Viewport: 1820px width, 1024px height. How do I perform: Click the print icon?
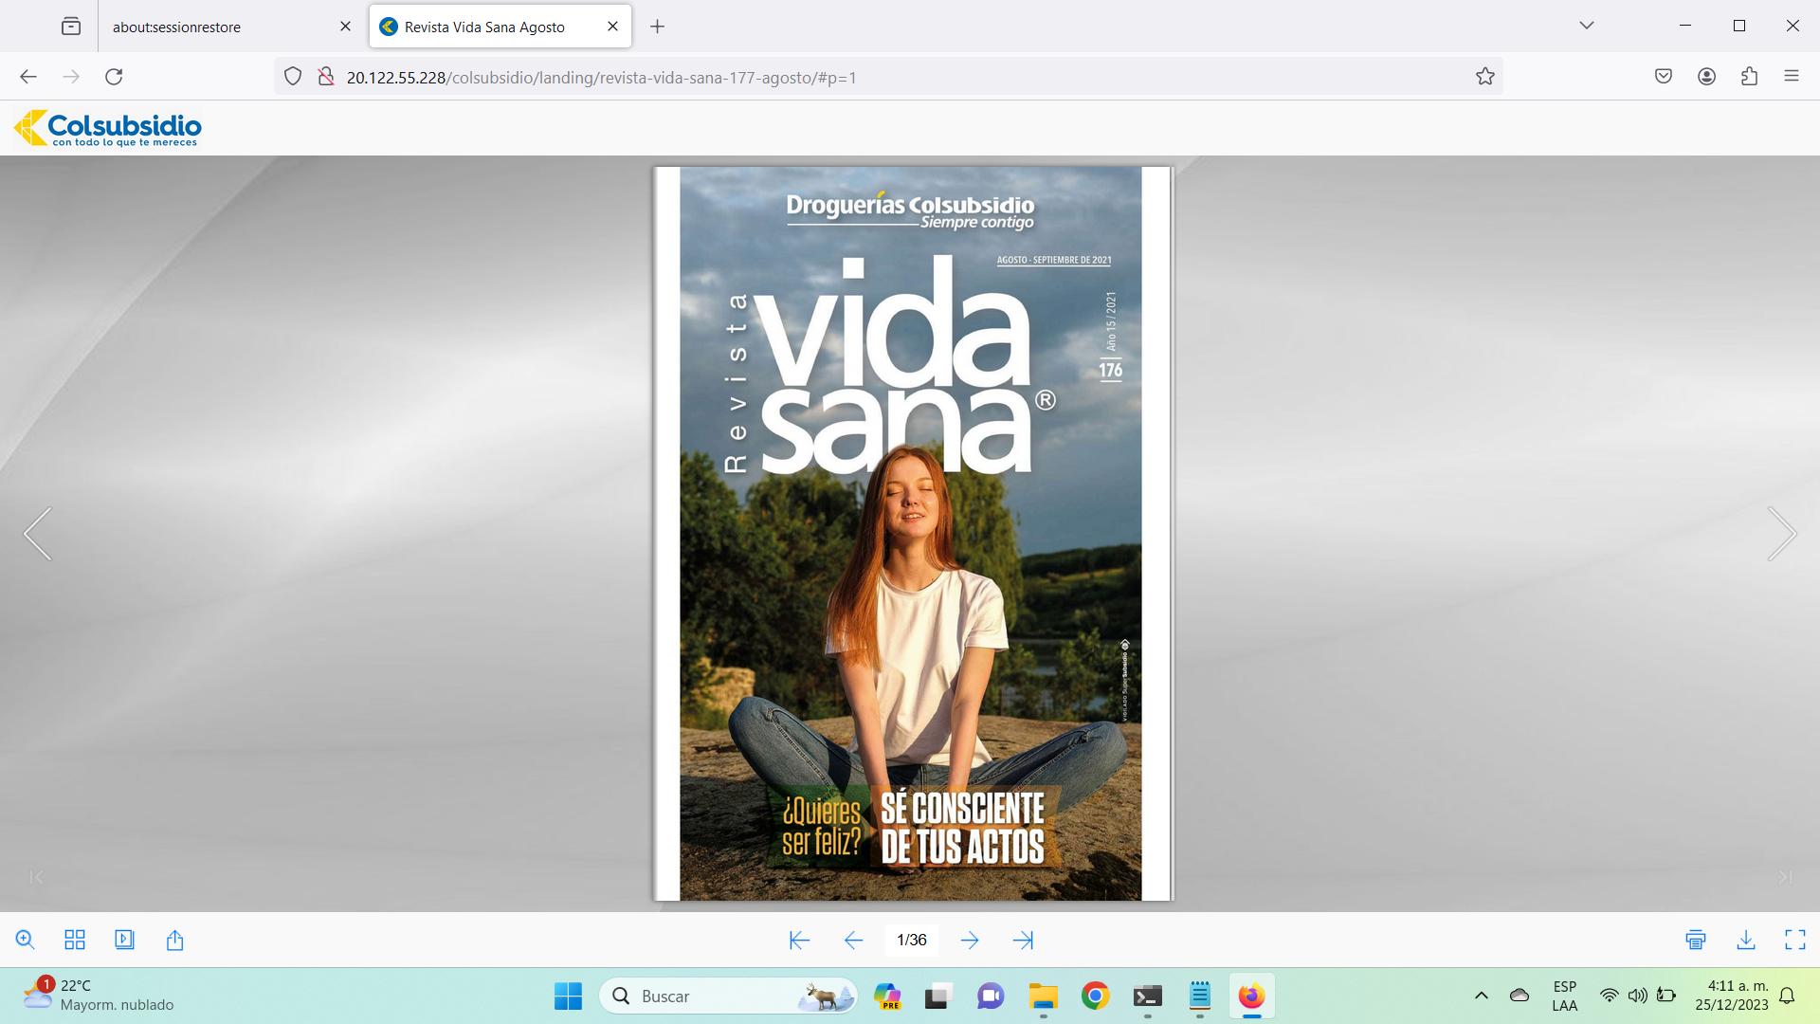tap(1696, 940)
